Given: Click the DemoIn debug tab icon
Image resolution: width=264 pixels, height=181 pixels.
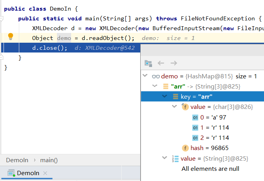Looking at the screenshot, I should pyautogui.click(x=11, y=173).
